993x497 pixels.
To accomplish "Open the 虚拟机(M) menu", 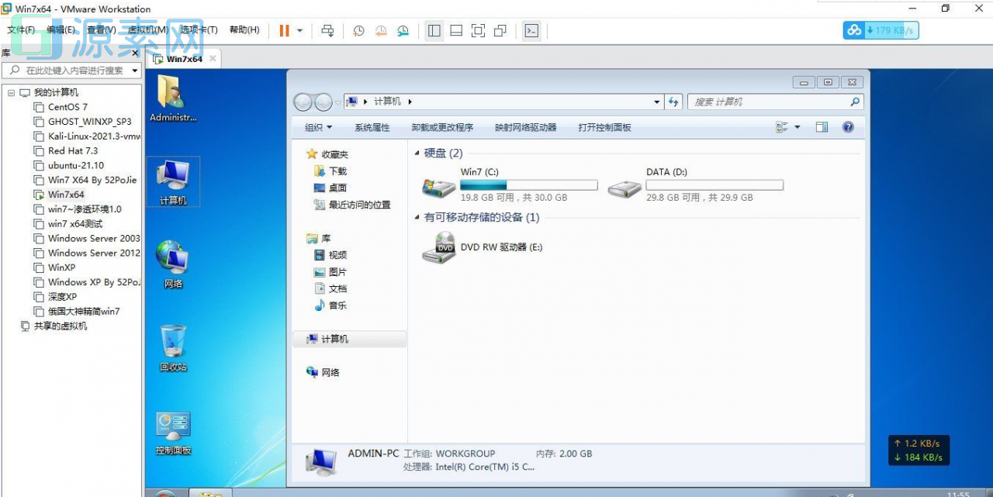I will [x=149, y=29].
